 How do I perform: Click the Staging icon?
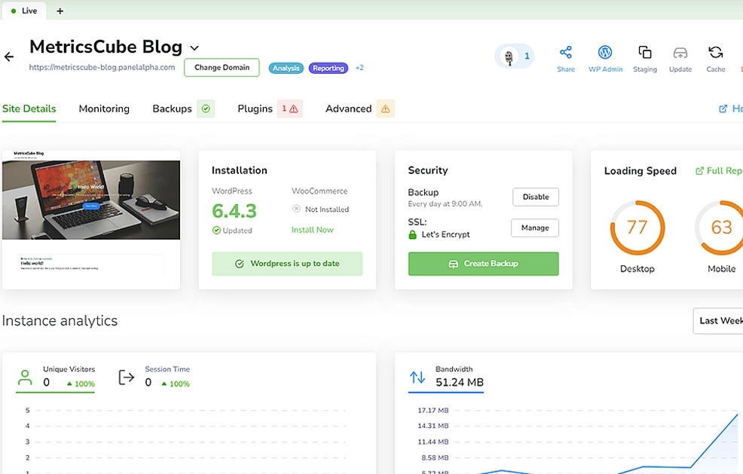click(x=645, y=52)
